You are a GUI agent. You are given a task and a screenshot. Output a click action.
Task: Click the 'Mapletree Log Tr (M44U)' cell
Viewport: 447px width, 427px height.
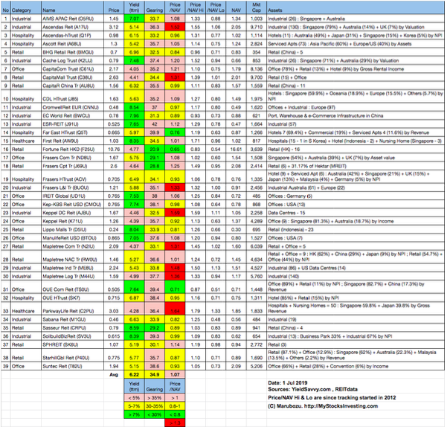tap(73, 277)
